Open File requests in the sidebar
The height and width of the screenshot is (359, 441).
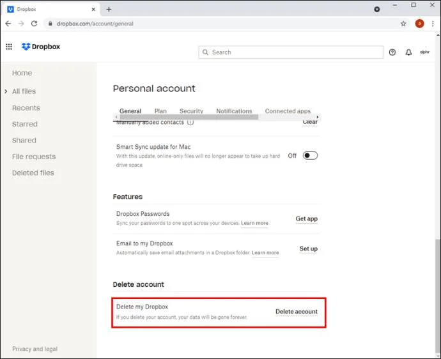click(34, 157)
